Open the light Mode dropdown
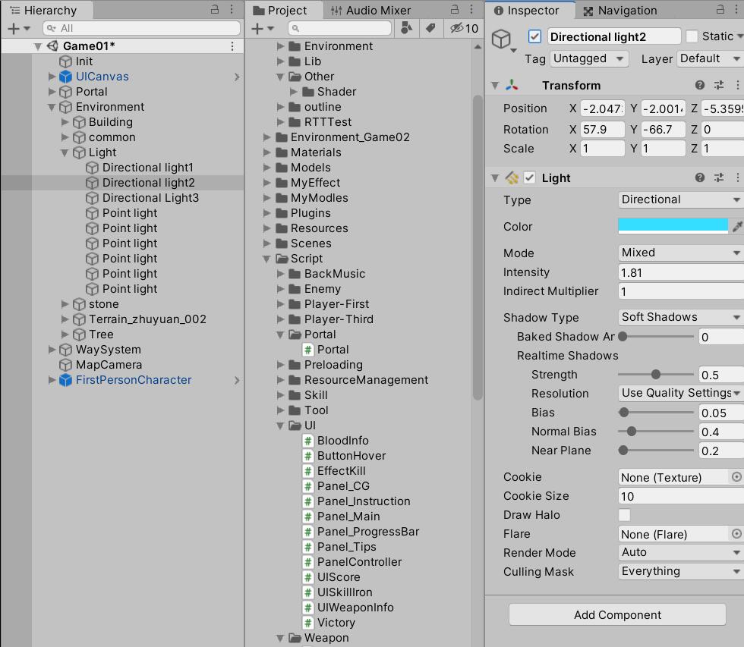 point(681,253)
